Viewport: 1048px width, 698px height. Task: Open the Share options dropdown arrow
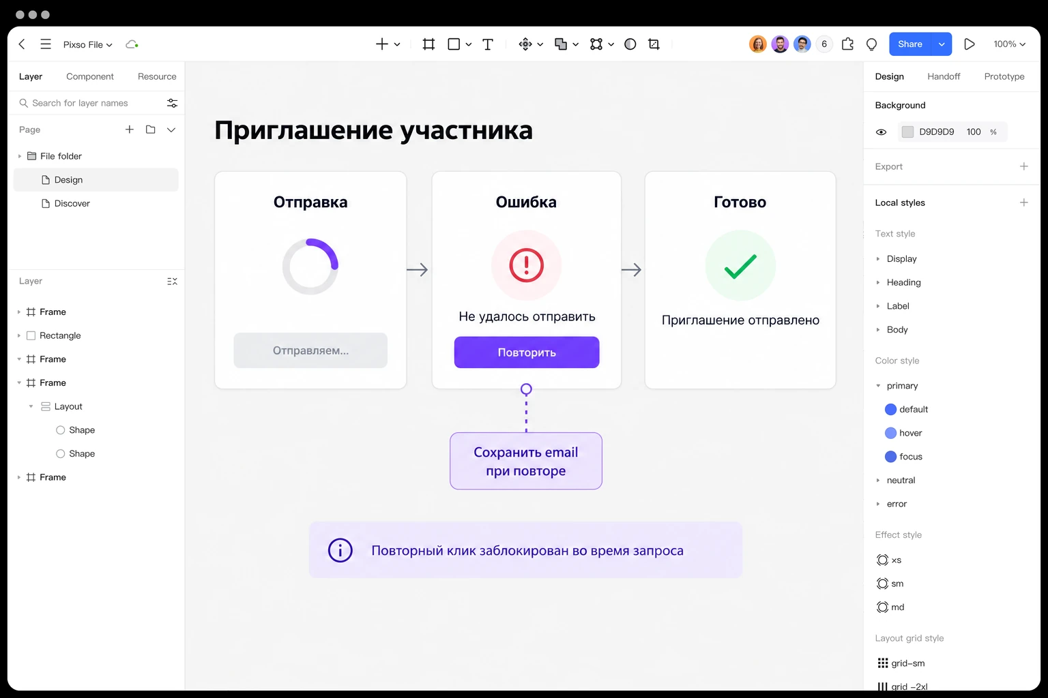(x=942, y=44)
